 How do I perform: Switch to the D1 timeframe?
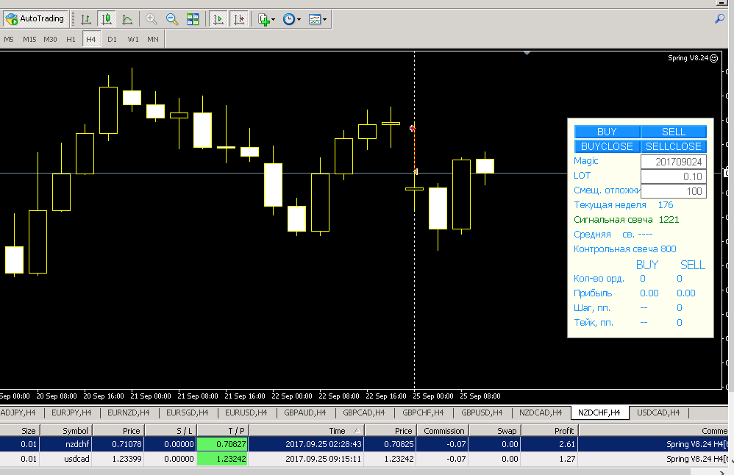112,39
